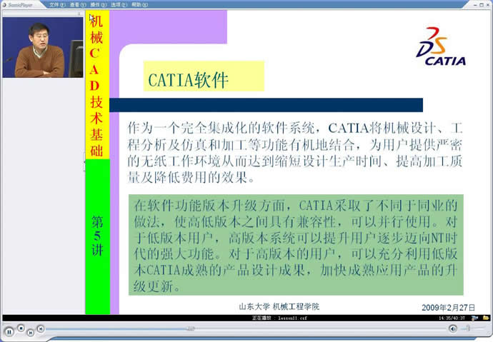Open the 帮助 (Help) menu
Screen dimensions: 493x342
(x=139, y=5)
